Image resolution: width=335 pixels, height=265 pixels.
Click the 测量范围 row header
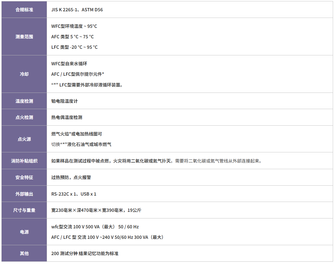(x=24, y=37)
